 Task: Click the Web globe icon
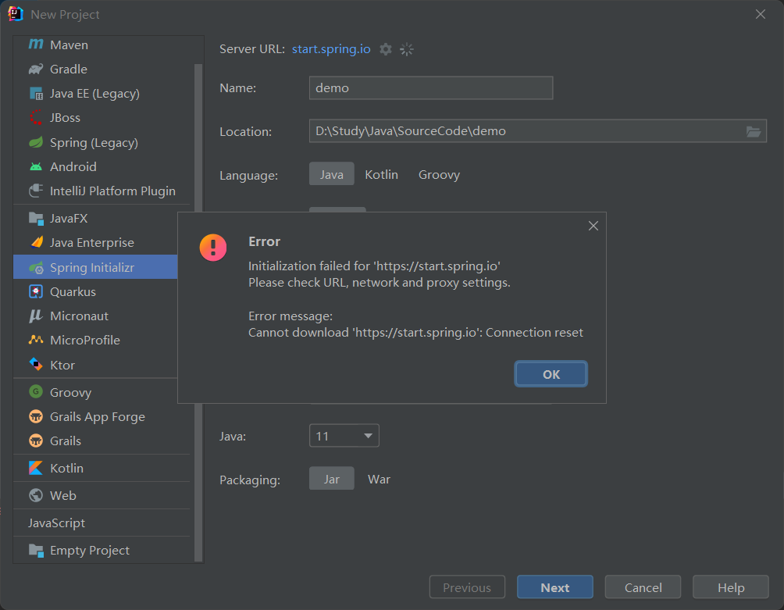[x=36, y=495]
